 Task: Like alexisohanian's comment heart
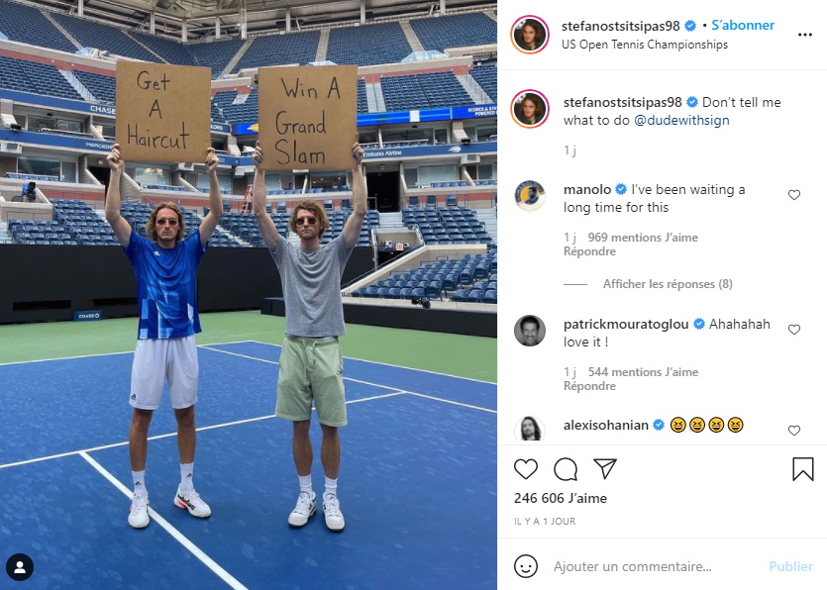793,431
